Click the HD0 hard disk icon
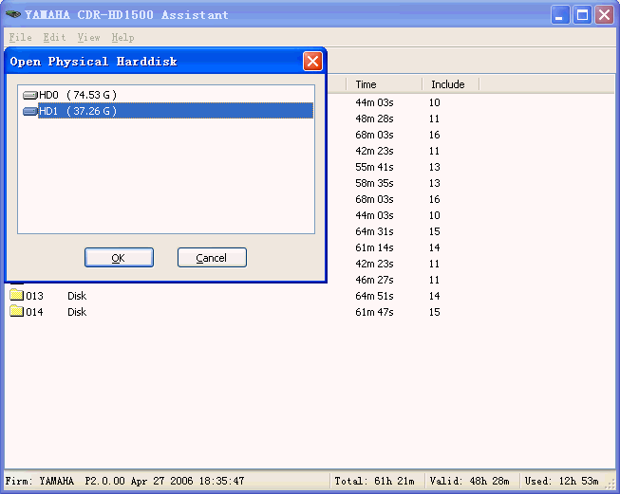 (x=30, y=95)
